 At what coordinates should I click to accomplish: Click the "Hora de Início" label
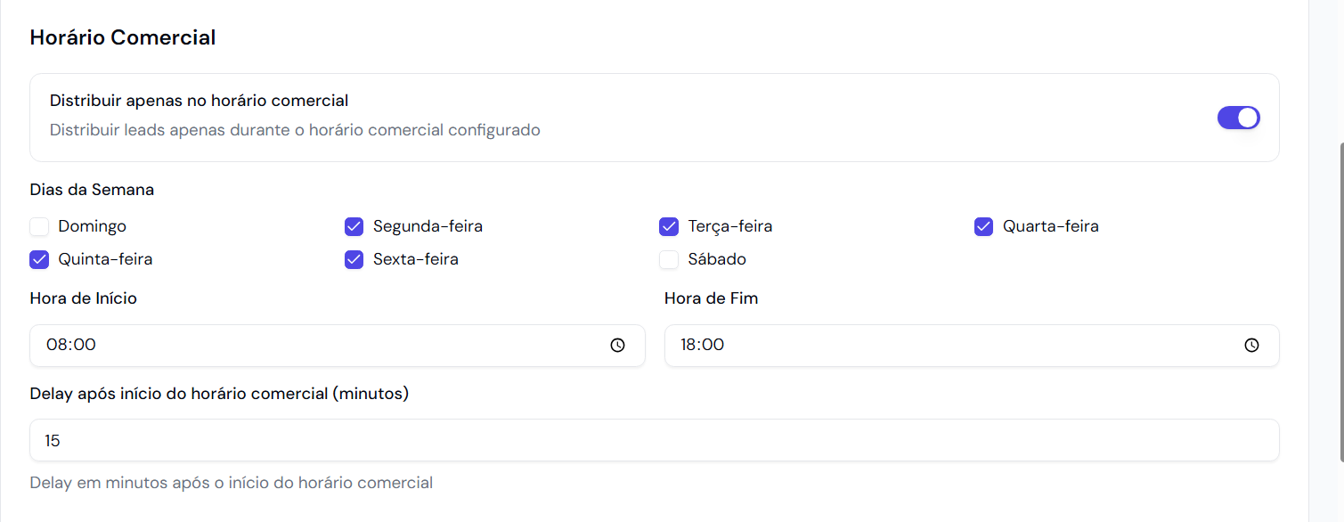(x=84, y=299)
